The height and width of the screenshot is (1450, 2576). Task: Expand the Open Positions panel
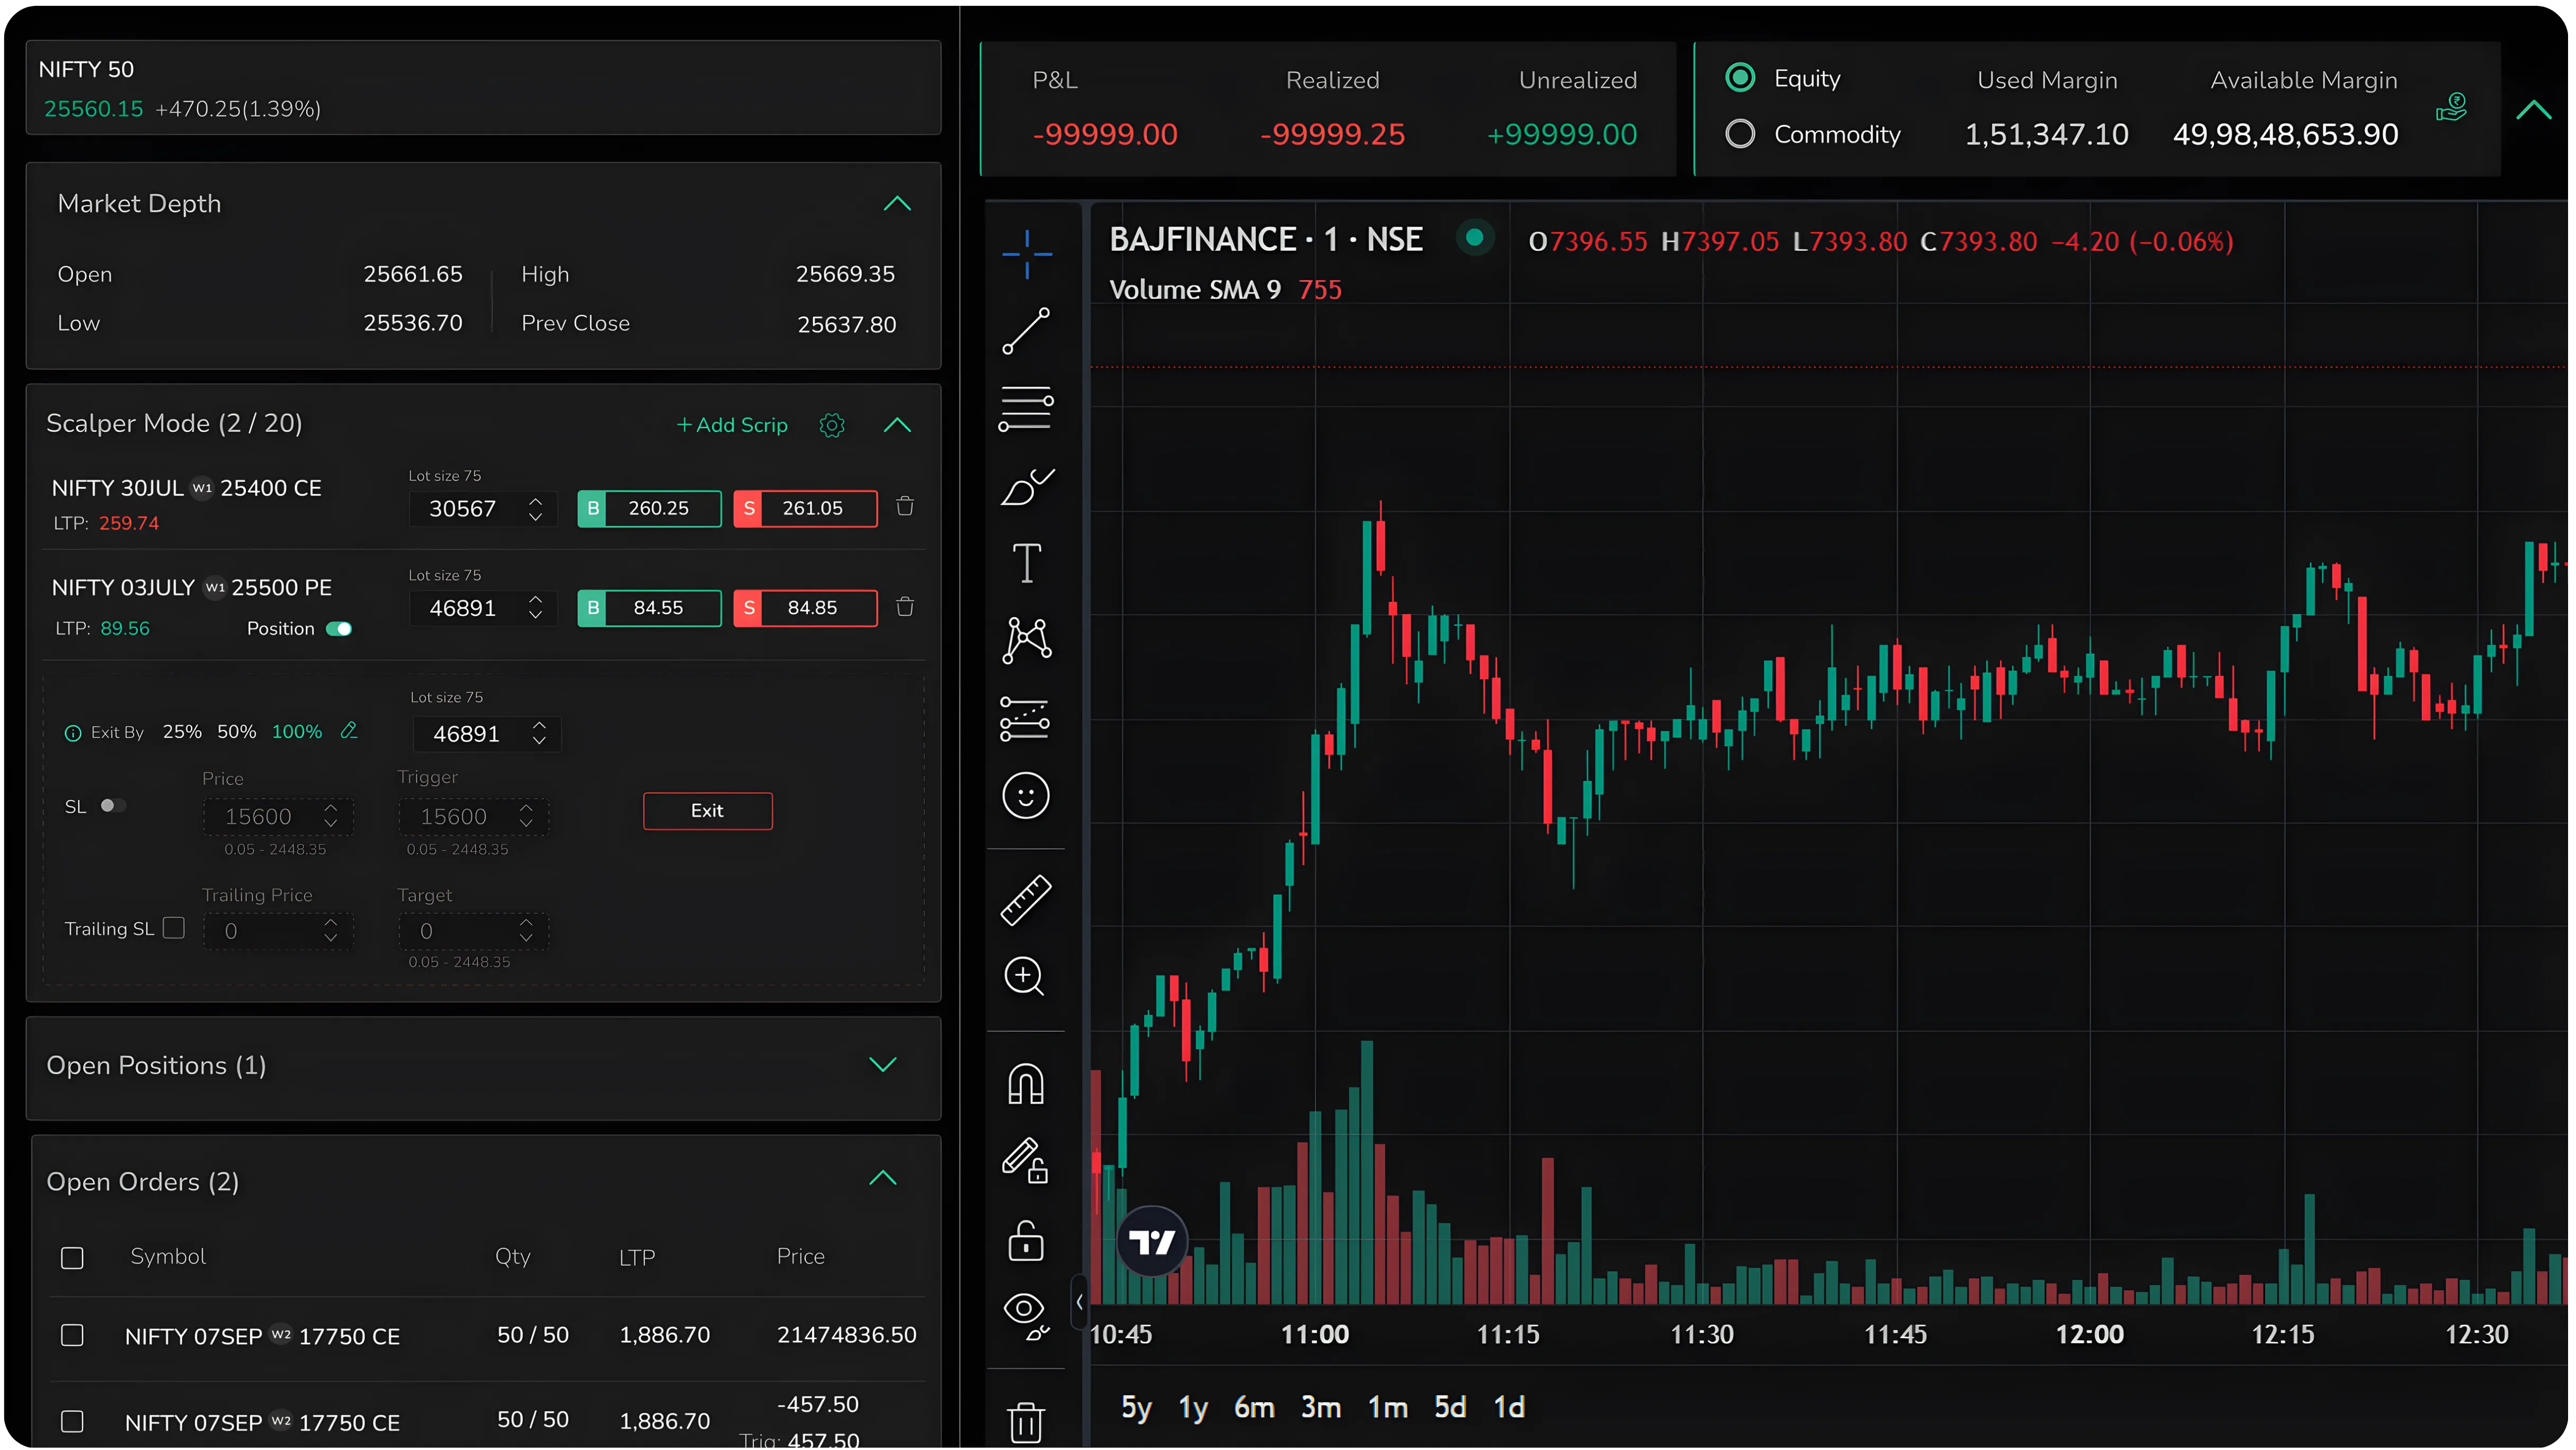pyautogui.click(x=882, y=1065)
